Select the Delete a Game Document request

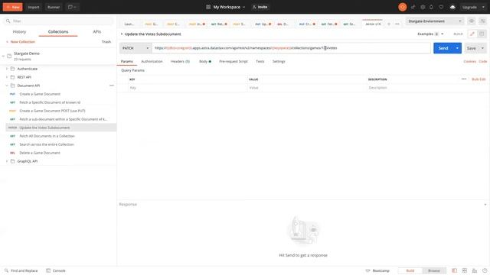point(40,153)
